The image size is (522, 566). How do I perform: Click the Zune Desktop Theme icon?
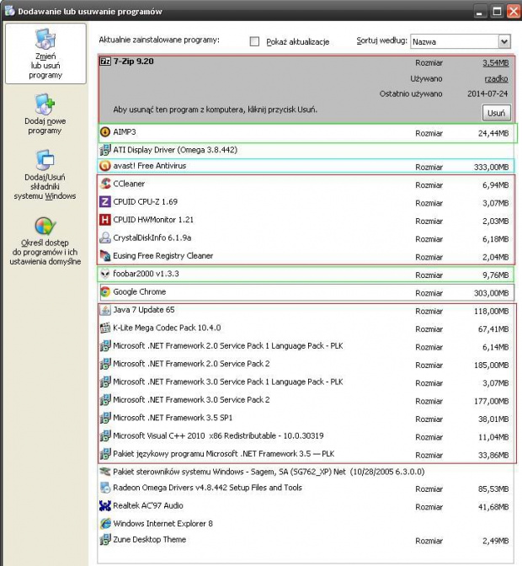[105, 540]
